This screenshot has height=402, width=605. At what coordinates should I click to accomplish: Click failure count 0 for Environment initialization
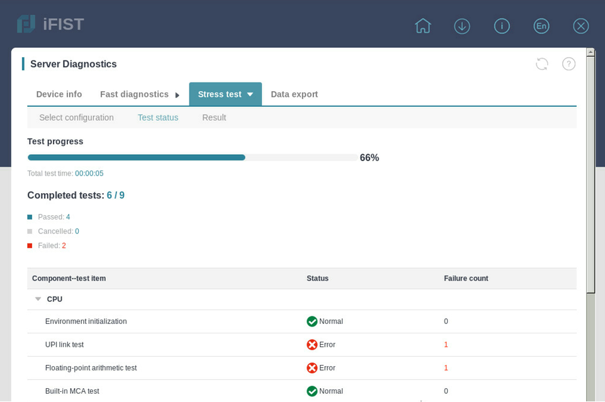pyautogui.click(x=446, y=321)
